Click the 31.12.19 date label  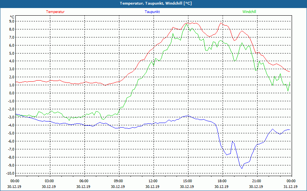[290, 186]
